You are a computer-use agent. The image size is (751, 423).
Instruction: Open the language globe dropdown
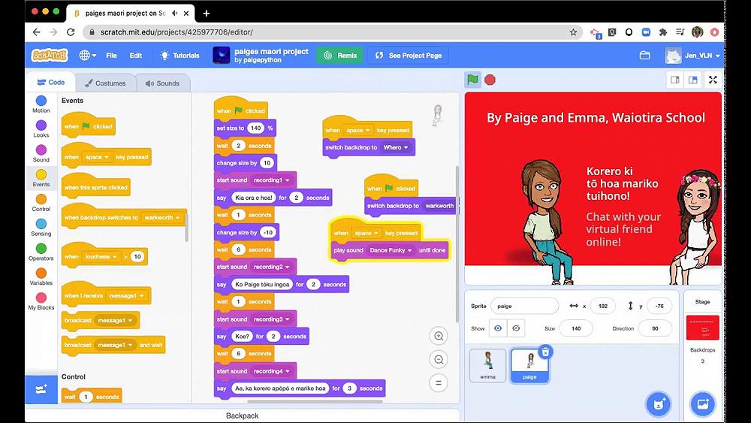coord(87,56)
